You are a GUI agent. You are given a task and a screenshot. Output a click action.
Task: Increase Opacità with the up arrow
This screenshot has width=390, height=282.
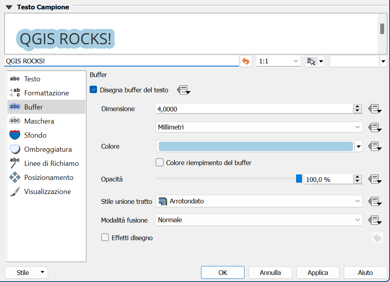click(x=358, y=177)
